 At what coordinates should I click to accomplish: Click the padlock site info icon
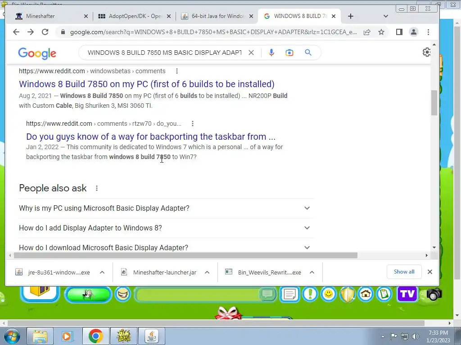[x=63, y=32]
